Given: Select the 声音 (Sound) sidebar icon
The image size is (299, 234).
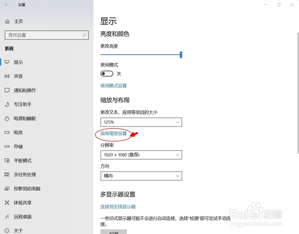Looking at the screenshot, I should point(19,76).
